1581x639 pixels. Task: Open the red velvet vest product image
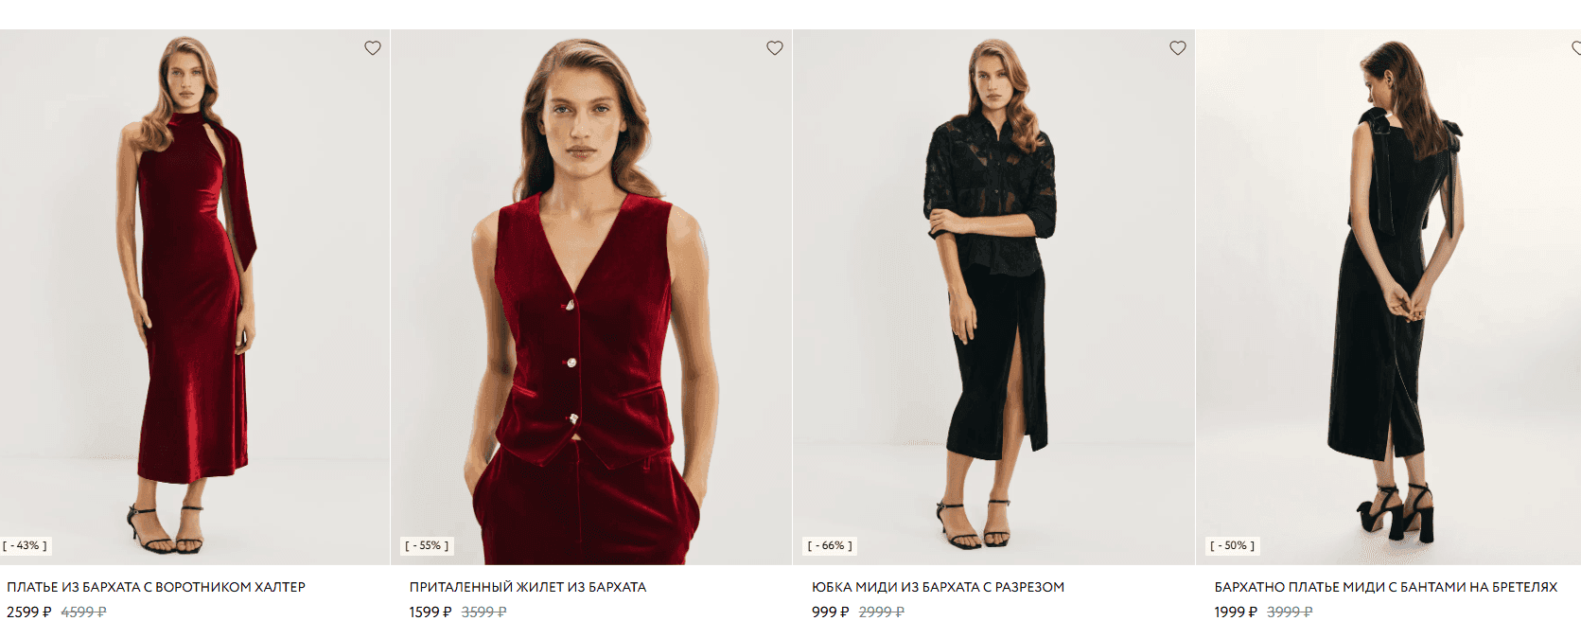[x=591, y=297]
